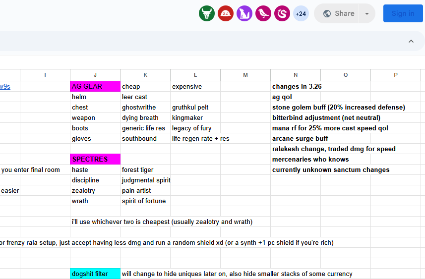This screenshot has width=425, height=279.
Task: Select the legacy of fury cell
Action: click(x=195, y=128)
